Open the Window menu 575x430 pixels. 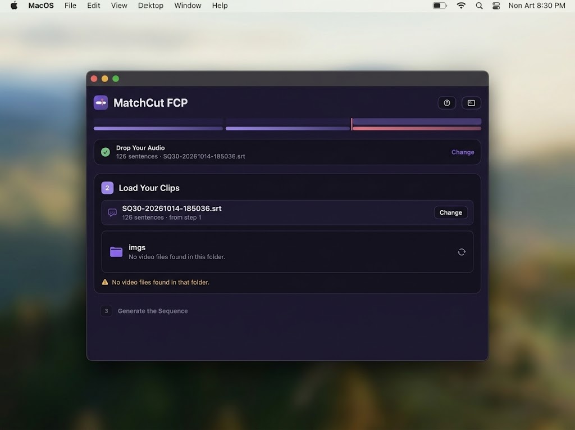(188, 6)
